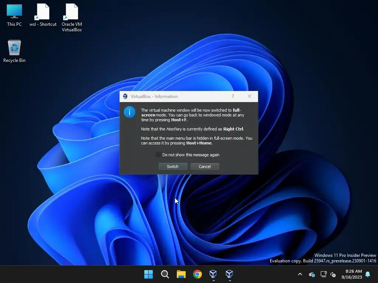
Task: Open the Windows Start menu
Action: [148, 274]
